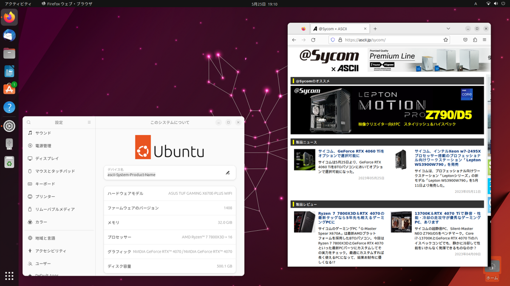
Task: Select the @Sycom × ASCII tab
Action: [x=340, y=29]
